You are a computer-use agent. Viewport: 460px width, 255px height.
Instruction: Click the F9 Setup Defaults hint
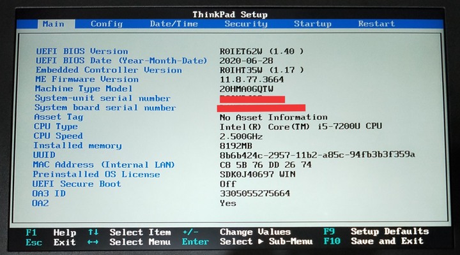pos(376,231)
